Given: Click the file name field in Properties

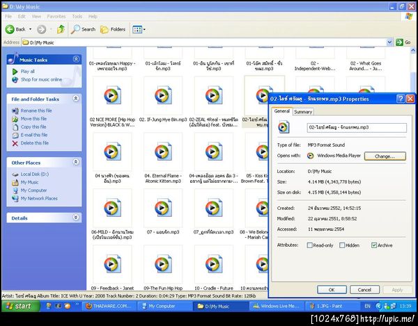Looking at the screenshot, I should coord(357,128).
